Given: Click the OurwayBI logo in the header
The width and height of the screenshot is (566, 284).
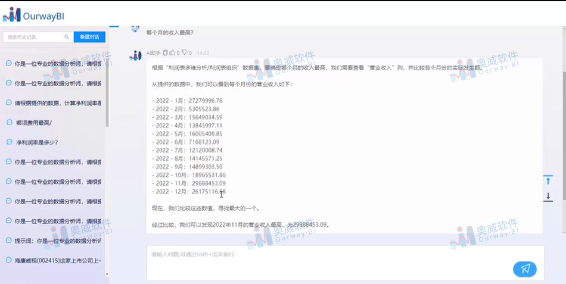Looking at the screenshot, I should click(x=33, y=15).
